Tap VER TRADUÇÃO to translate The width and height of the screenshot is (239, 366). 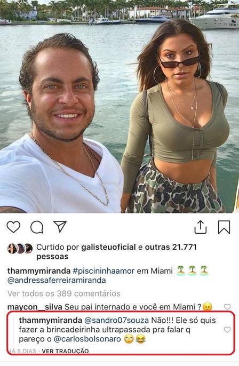[65, 351]
